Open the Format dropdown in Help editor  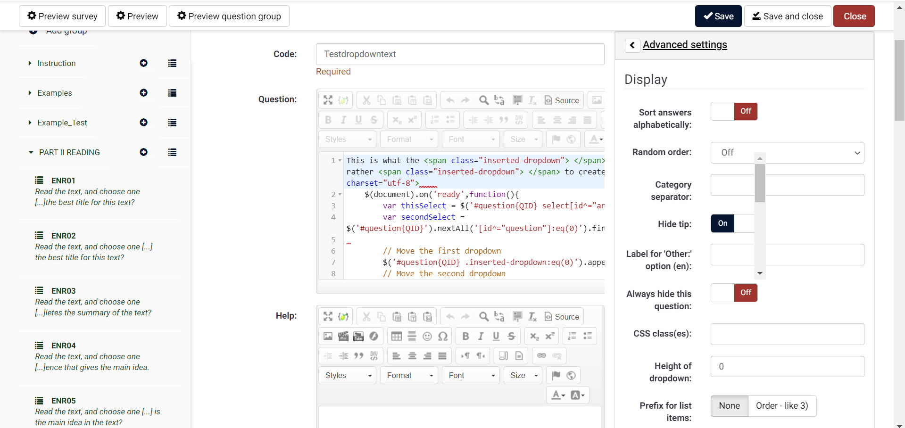point(409,375)
